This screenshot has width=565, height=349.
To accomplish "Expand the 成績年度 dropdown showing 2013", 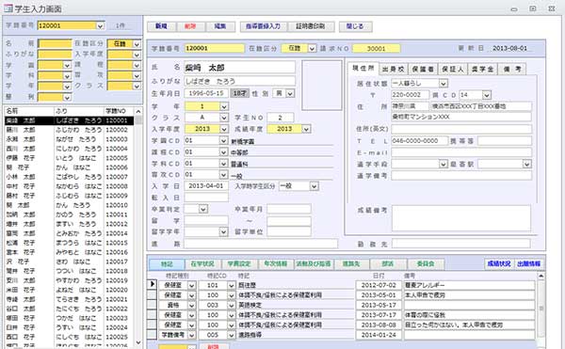I will pyautogui.click(x=306, y=129).
